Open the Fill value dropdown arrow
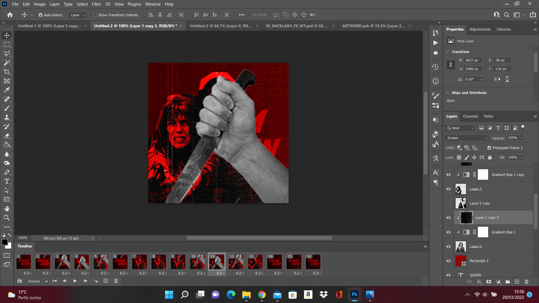Screen dimensions: 539x303 pos(521,158)
